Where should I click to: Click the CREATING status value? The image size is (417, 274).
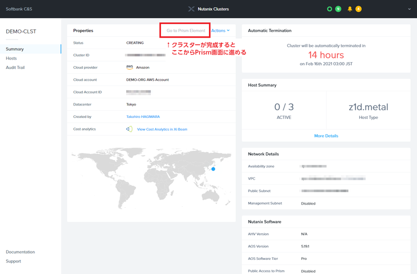click(135, 43)
